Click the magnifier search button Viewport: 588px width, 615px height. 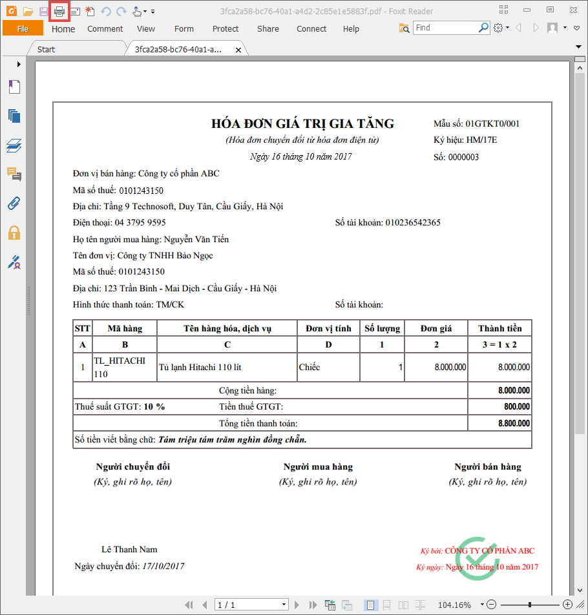(x=484, y=27)
